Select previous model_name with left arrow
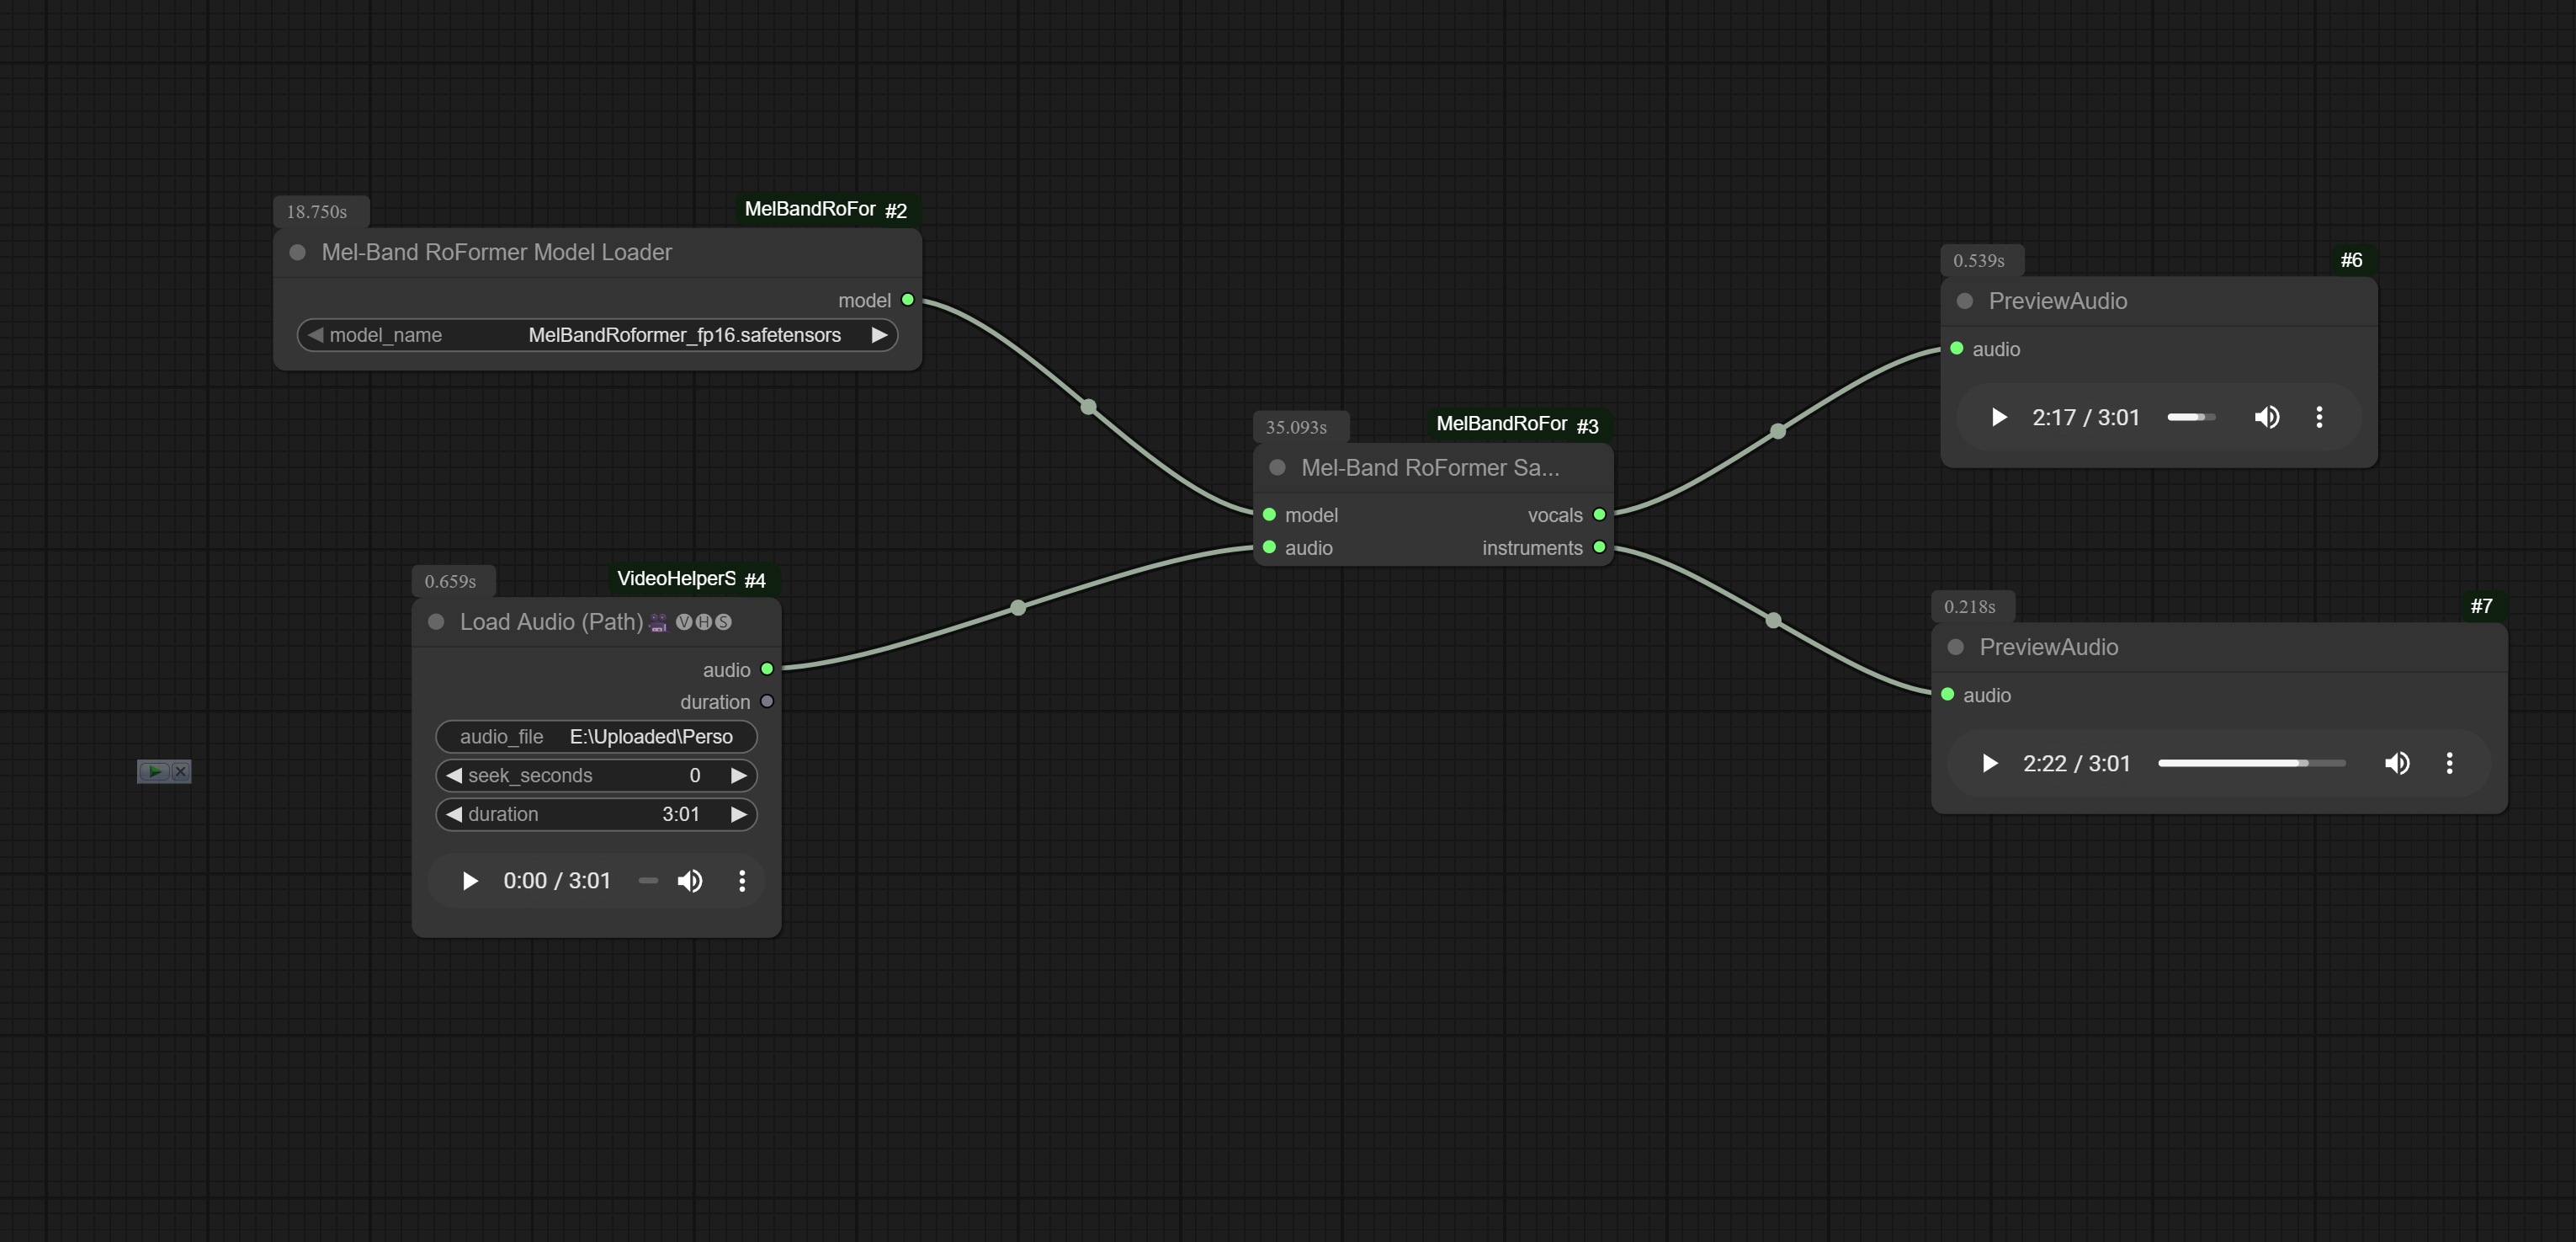The width and height of the screenshot is (2576, 1242). [315, 335]
